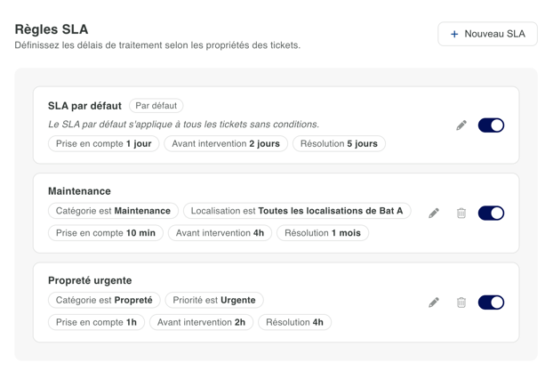Click Résolution 5 jours chip
The image size is (553, 371).
tap(339, 143)
